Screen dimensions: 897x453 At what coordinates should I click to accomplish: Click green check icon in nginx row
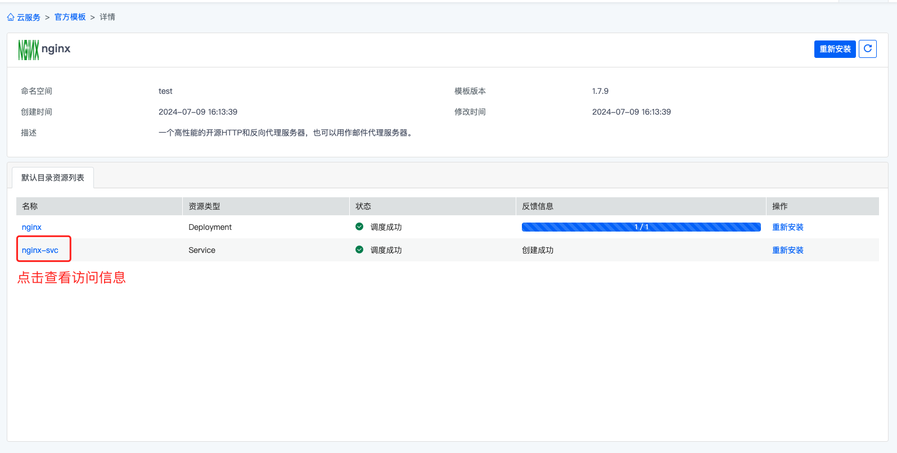pyautogui.click(x=359, y=226)
